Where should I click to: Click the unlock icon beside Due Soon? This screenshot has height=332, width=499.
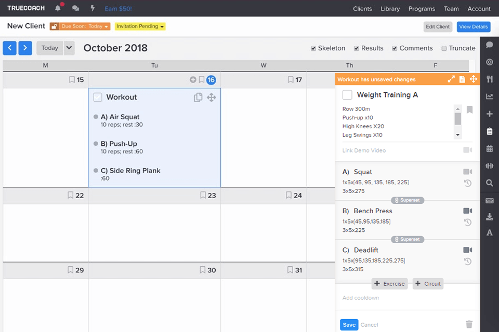click(x=55, y=26)
